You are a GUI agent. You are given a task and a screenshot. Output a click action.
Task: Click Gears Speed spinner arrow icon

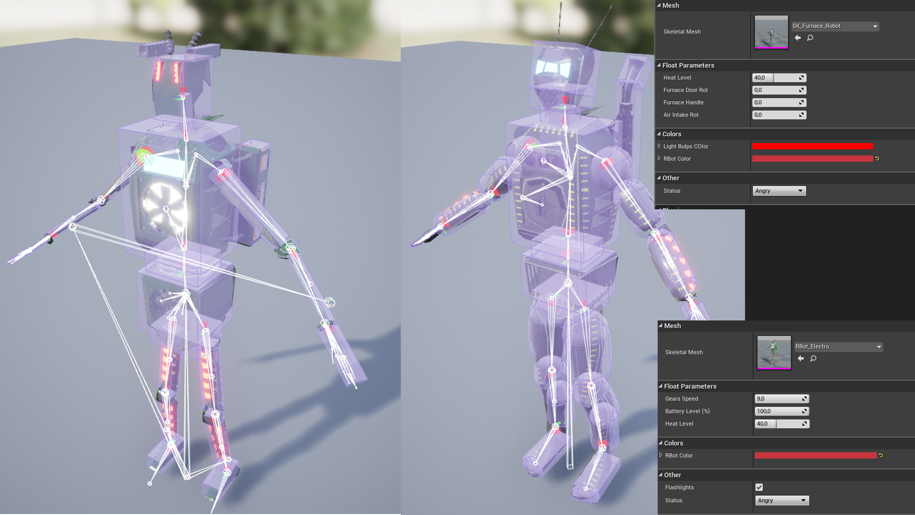[804, 399]
